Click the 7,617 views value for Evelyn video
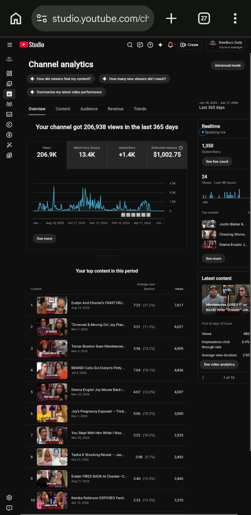 pyautogui.click(x=179, y=305)
